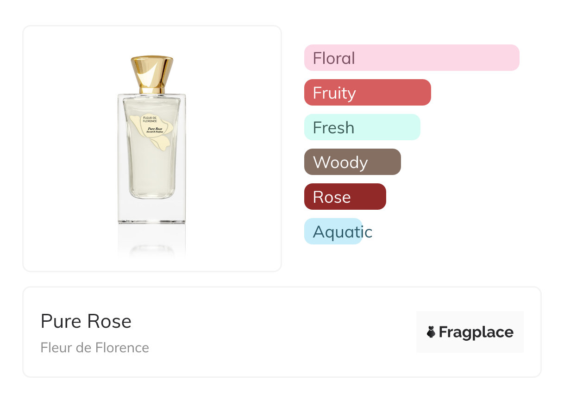
Task: Select the light blue Aquatic accord bar
Action: click(x=333, y=231)
